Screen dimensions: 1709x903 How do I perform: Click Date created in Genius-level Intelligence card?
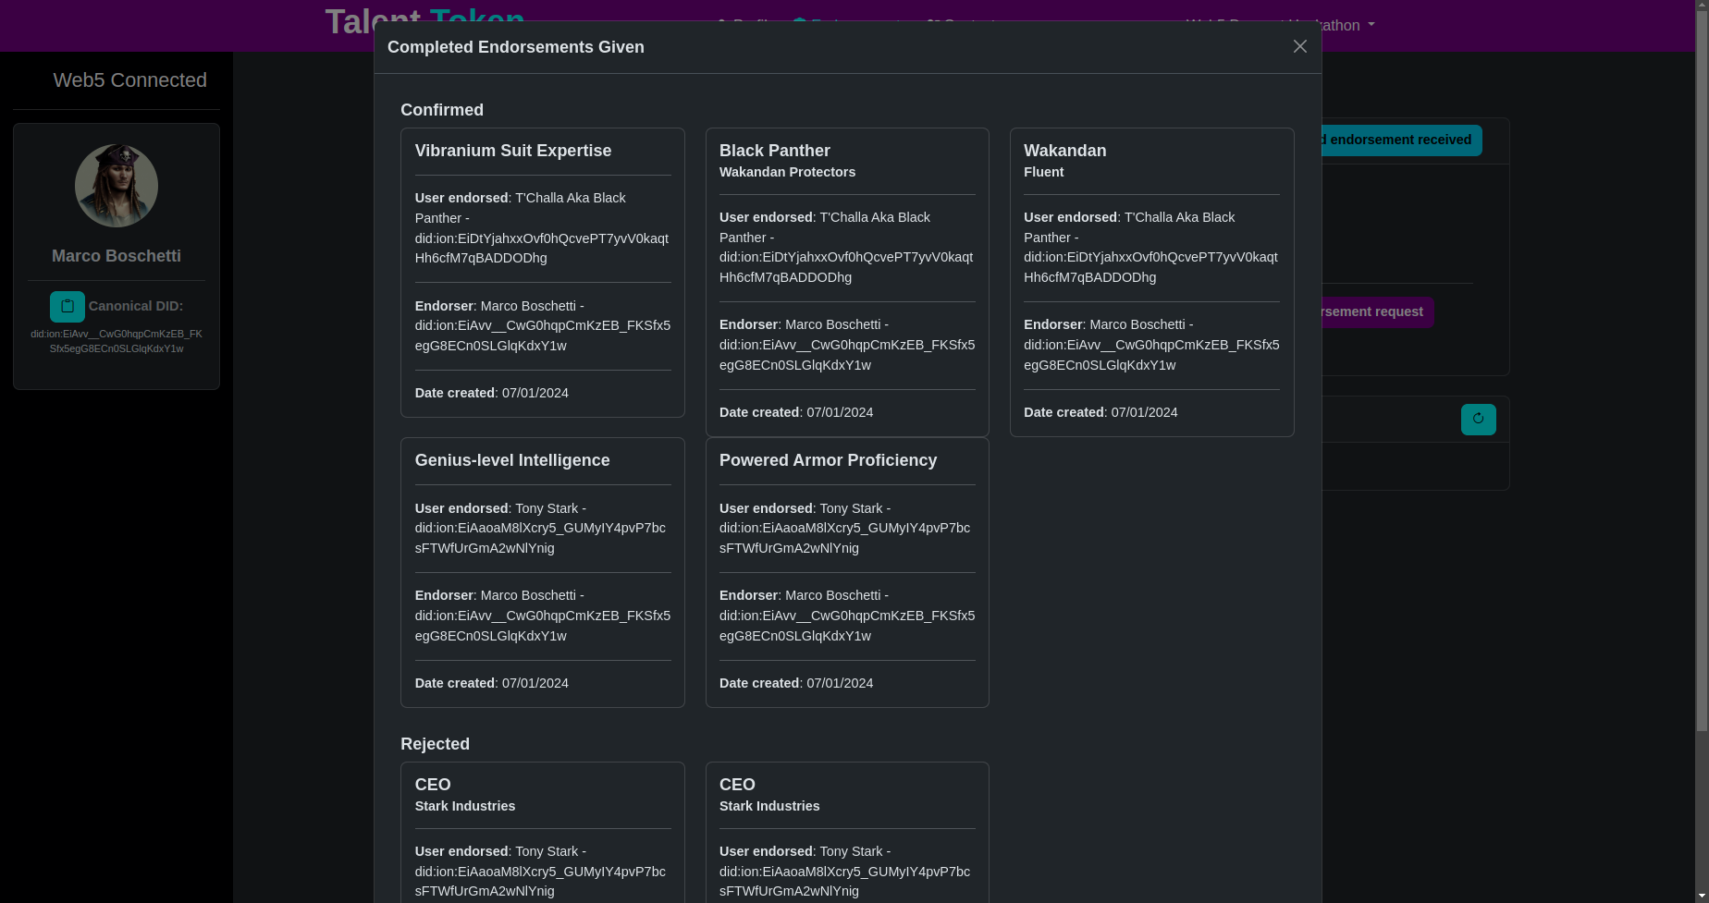pyautogui.click(x=492, y=683)
